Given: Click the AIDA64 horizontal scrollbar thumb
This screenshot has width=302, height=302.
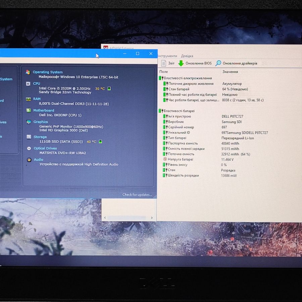Looking at the screenshot, I should pos(127,218).
